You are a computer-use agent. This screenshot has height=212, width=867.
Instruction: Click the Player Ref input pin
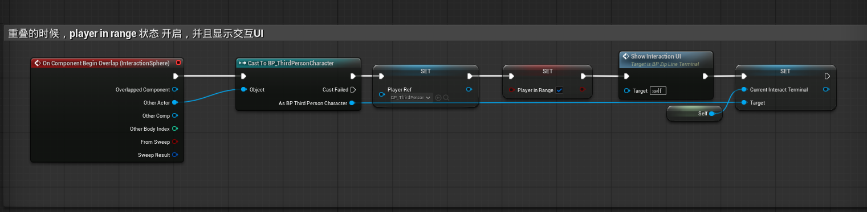[381, 94]
